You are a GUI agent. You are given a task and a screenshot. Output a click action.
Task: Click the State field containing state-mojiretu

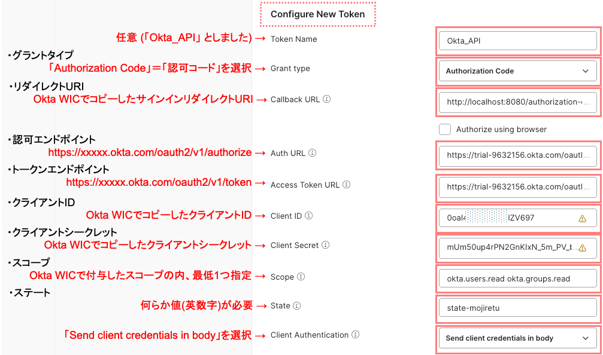point(517,308)
